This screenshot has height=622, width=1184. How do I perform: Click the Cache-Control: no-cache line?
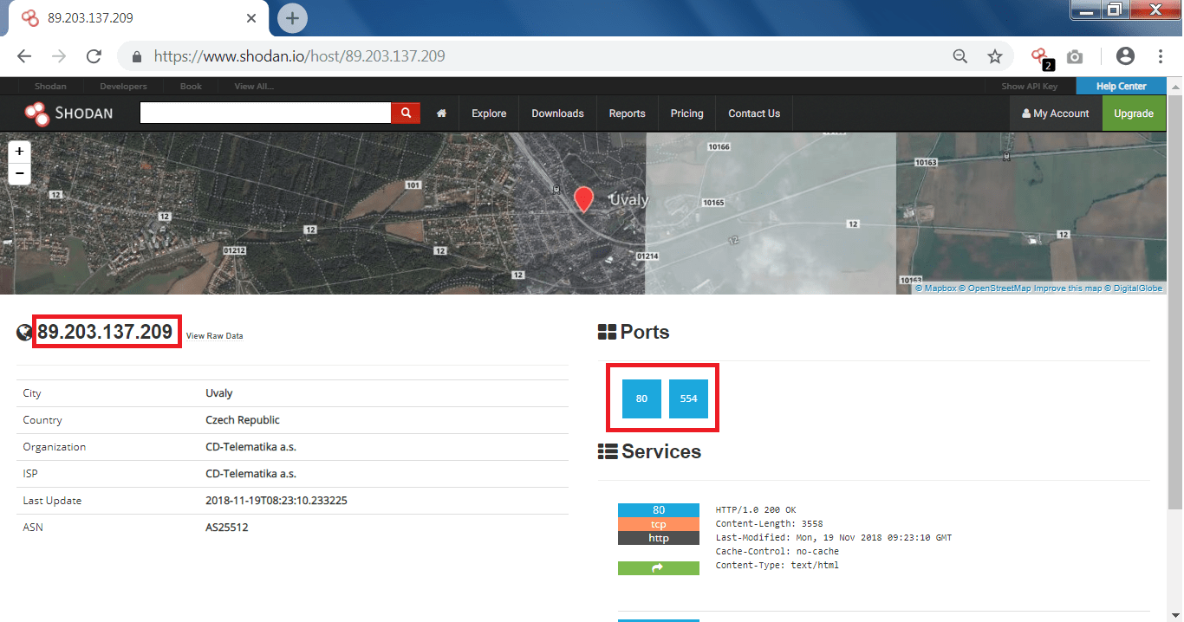click(x=777, y=552)
